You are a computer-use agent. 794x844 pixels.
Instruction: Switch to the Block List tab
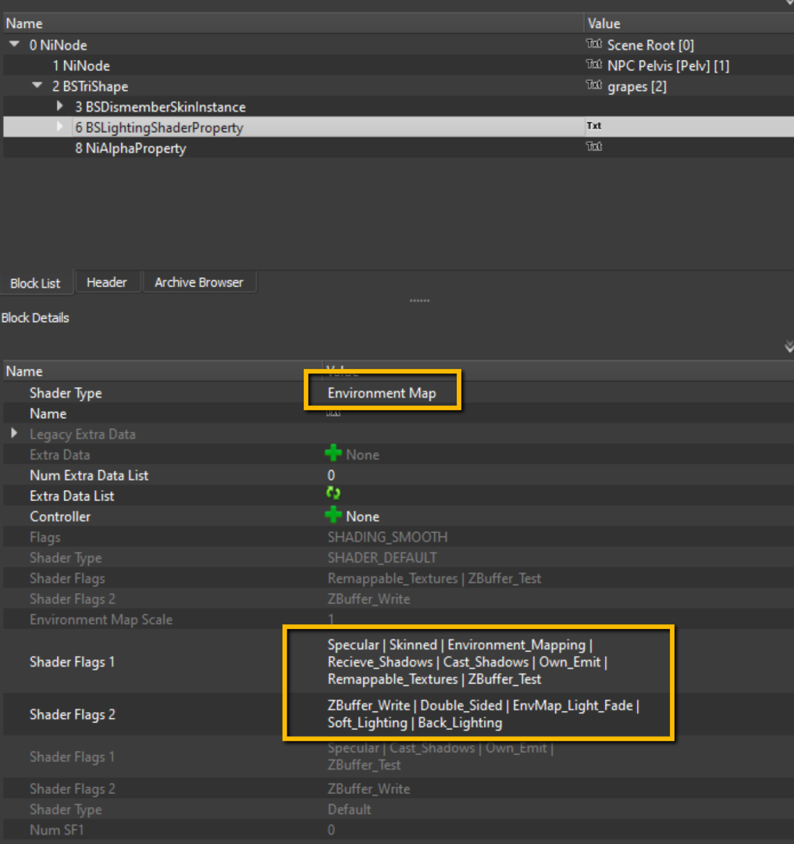pyautogui.click(x=35, y=283)
